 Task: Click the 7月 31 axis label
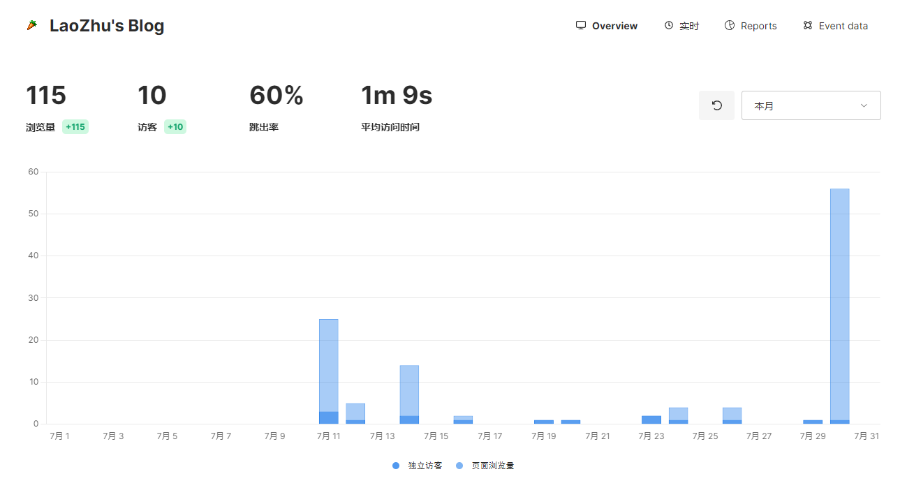[867, 436]
